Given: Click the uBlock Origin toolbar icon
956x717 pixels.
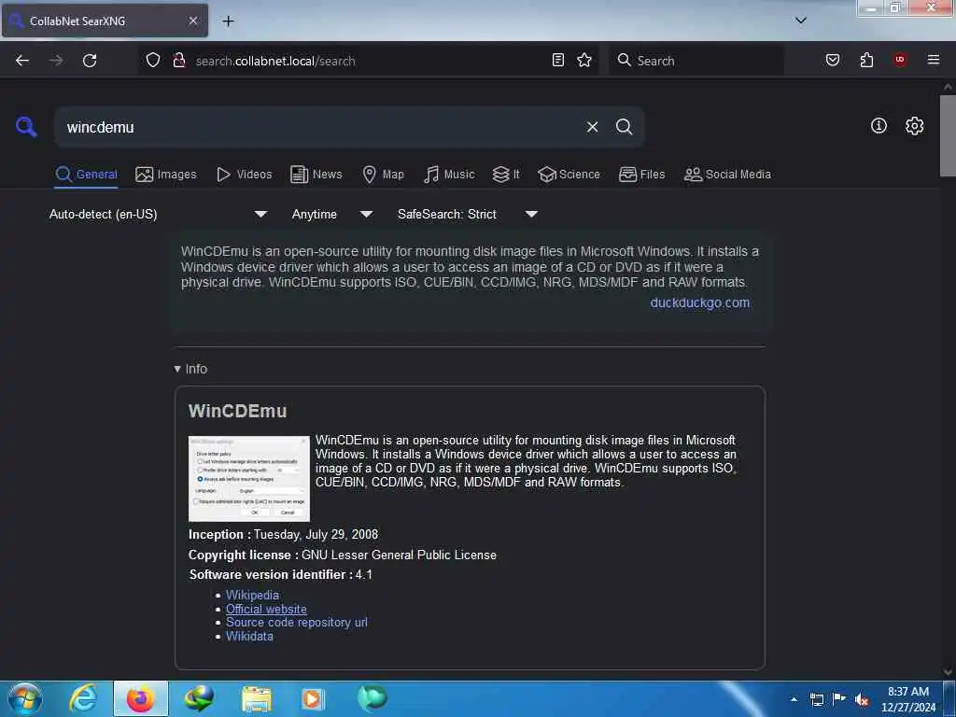Looking at the screenshot, I should coord(900,59).
